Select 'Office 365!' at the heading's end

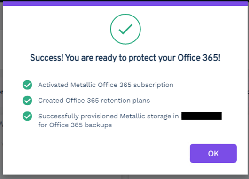click(199, 58)
